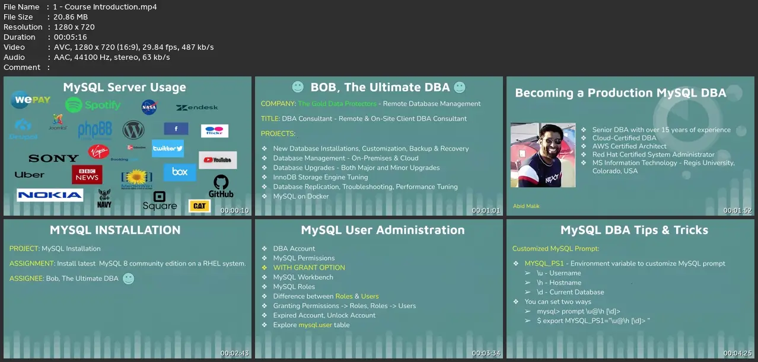Select the Uber logo

coord(30,175)
